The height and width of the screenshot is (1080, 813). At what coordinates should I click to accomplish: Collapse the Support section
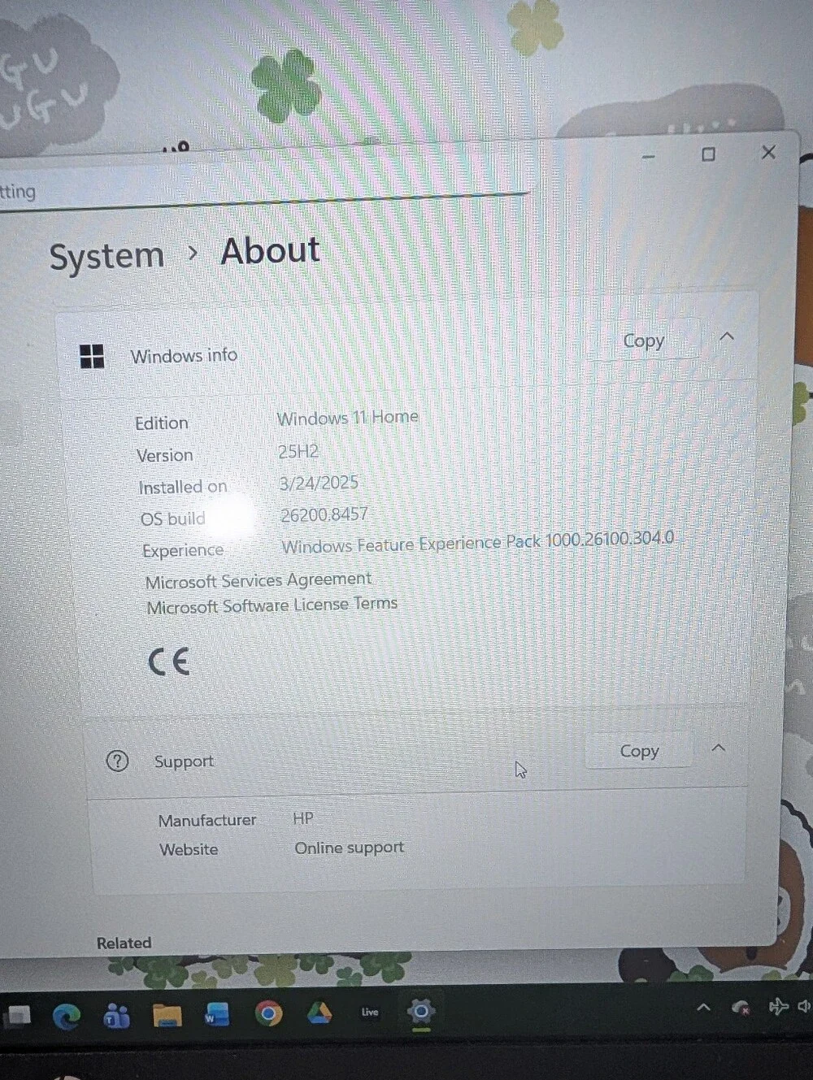[x=718, y=748]
